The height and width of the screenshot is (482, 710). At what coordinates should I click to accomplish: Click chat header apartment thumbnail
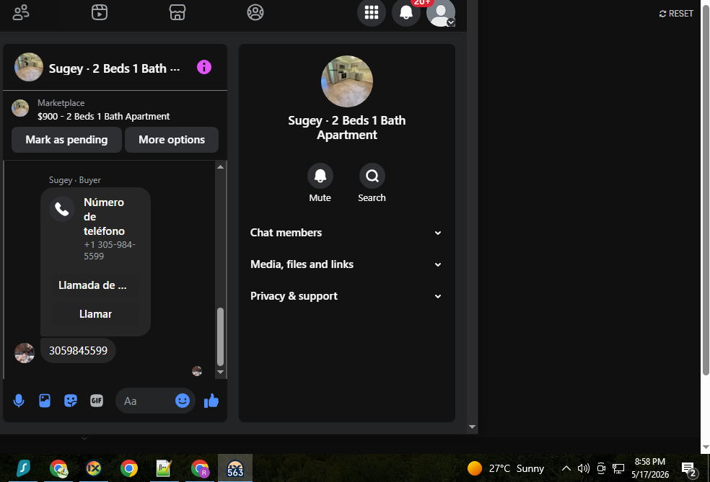pyautogui.click(x=29, y=67)
